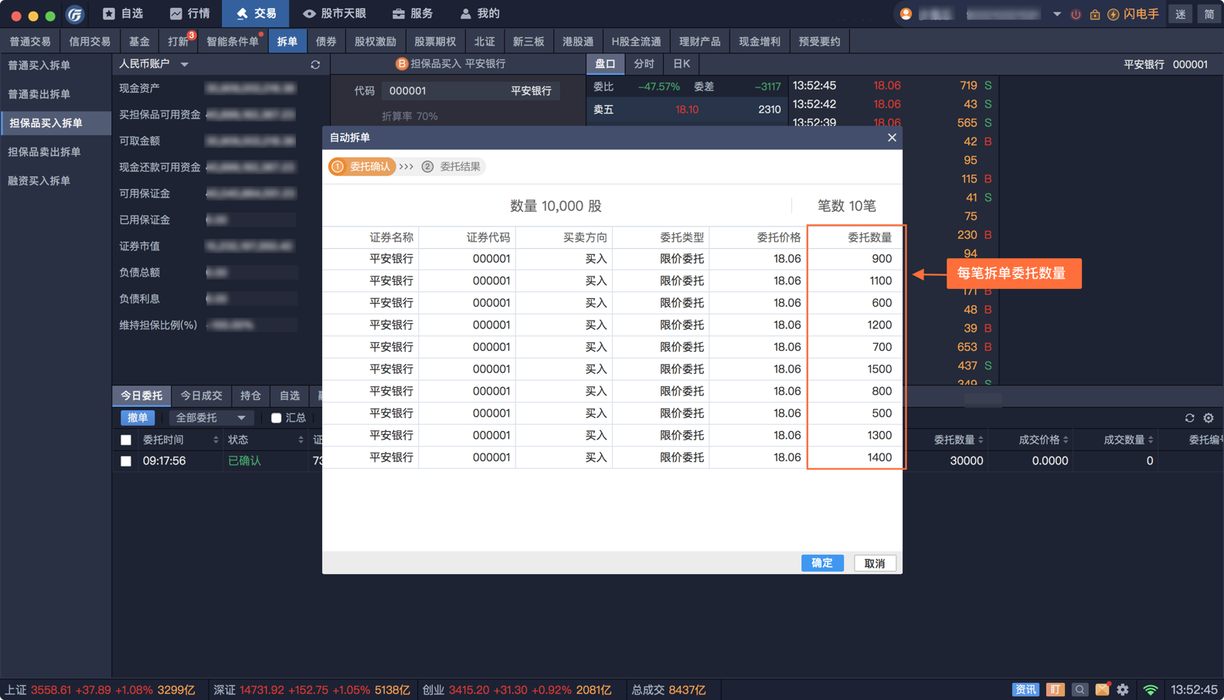Cancel the split order with 取消
This screenshot has height=700, width=1224.
[x=875, y=563]
